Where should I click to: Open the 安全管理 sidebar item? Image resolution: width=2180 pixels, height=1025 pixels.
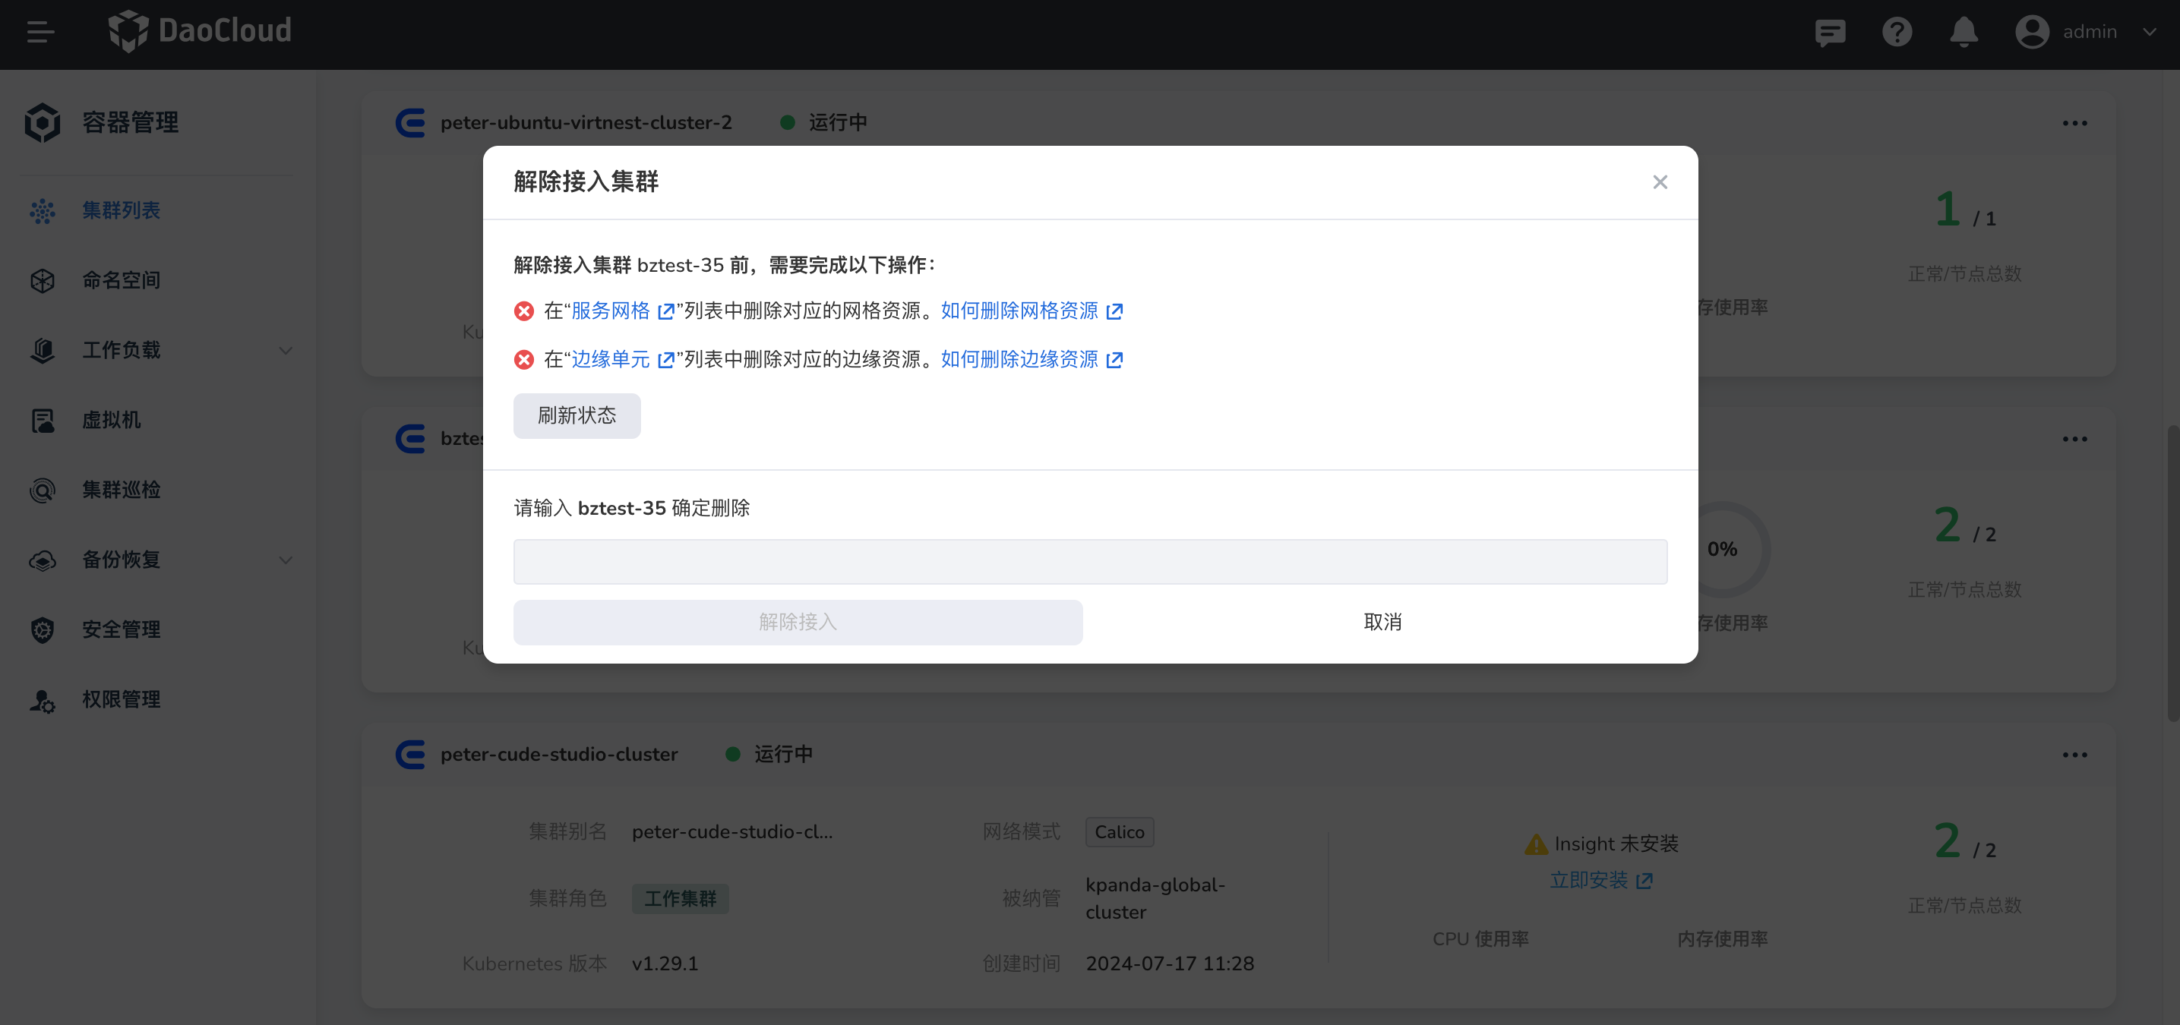[121, 629]
